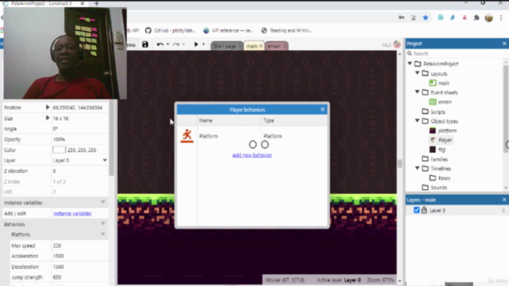Close the Project panel
The height and width of the screenshot is (286, 509).
tap(504, 44)
